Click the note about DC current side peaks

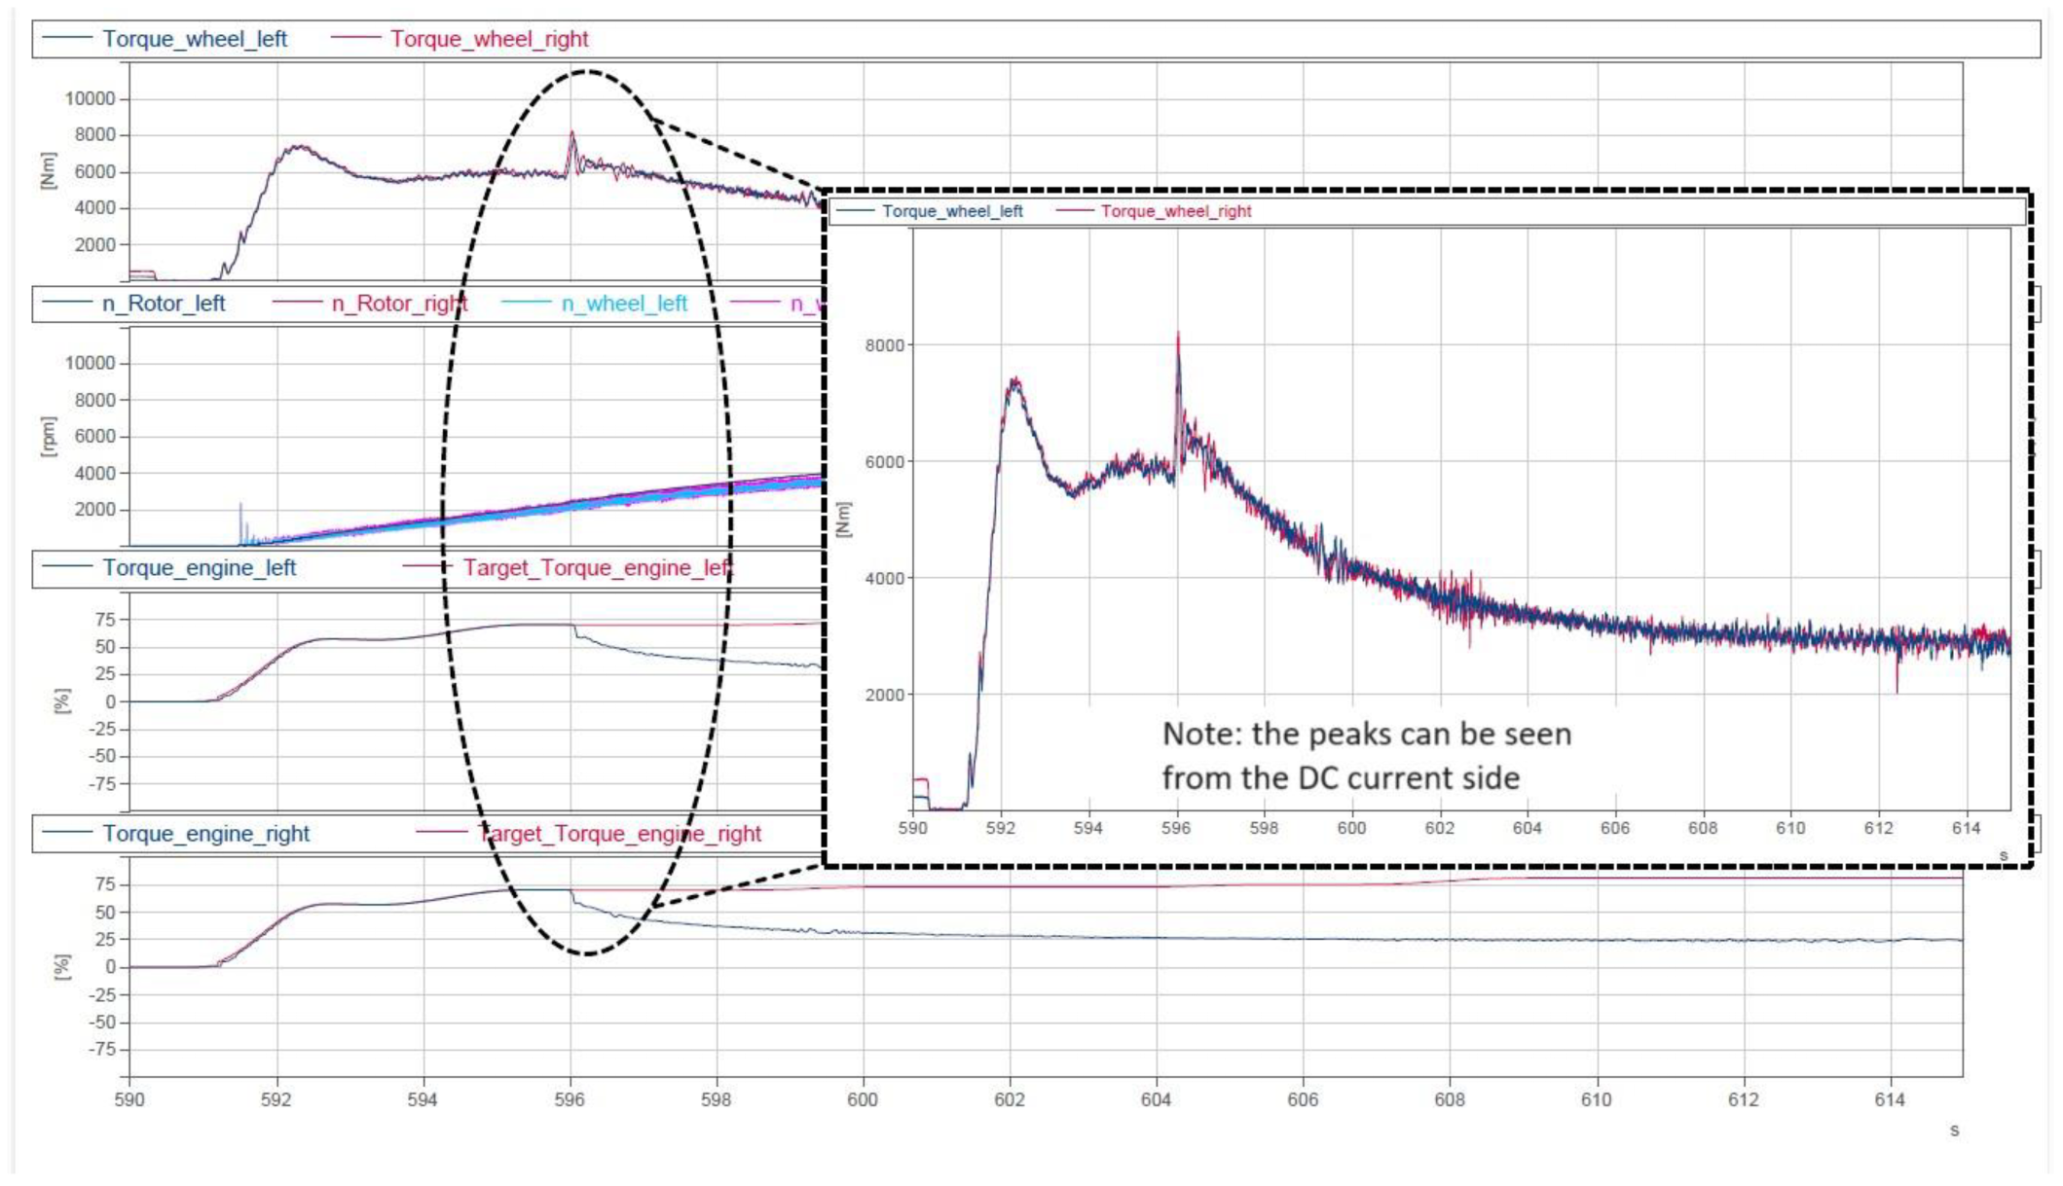tap(1367, 756)
